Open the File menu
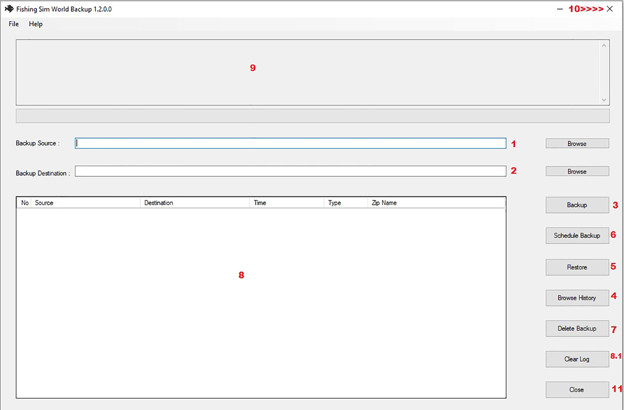624x410 pixels. (14, 24)
